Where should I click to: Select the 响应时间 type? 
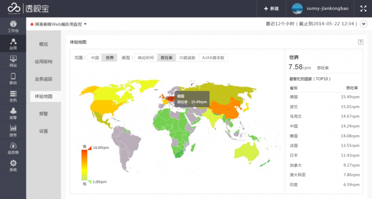146,58
